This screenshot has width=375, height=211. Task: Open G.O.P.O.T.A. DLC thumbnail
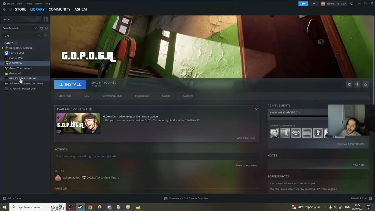point(78,123)
